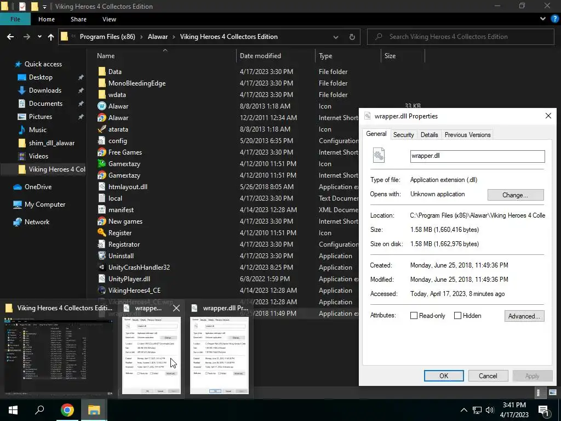The image size is (561, 421).
Task: Open the View ribbon tab
Action: (109, 19)
